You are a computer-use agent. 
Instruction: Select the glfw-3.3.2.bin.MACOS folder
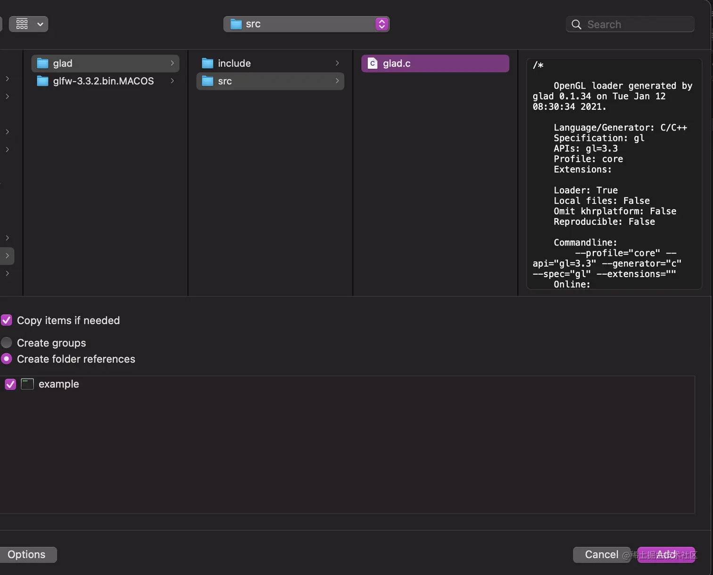coord(105,81)
